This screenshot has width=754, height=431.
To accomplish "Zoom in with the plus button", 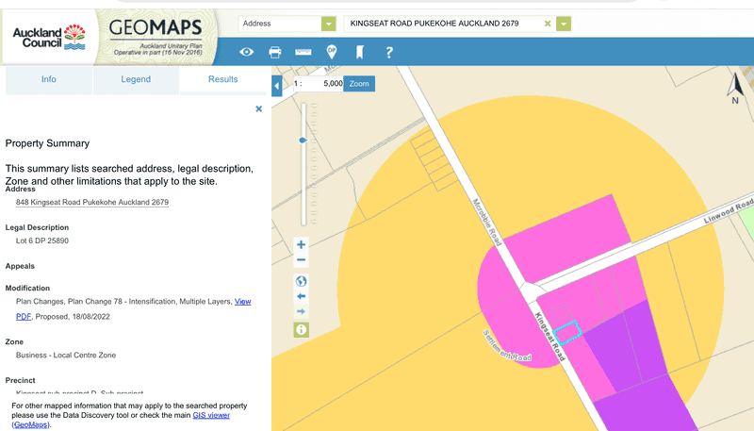I will [x=302, y=244].
